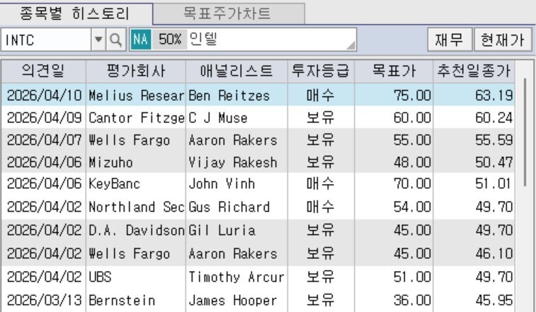The width and height of the screenshot is (536, 312).
Task: Sort by 투자등급 column header
Action: click(321, 71)
